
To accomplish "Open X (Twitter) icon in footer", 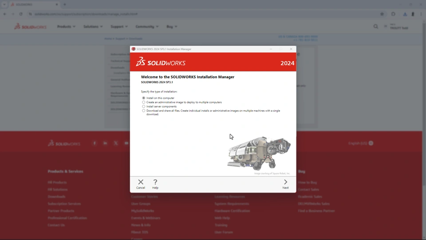I will coord(116,143).
